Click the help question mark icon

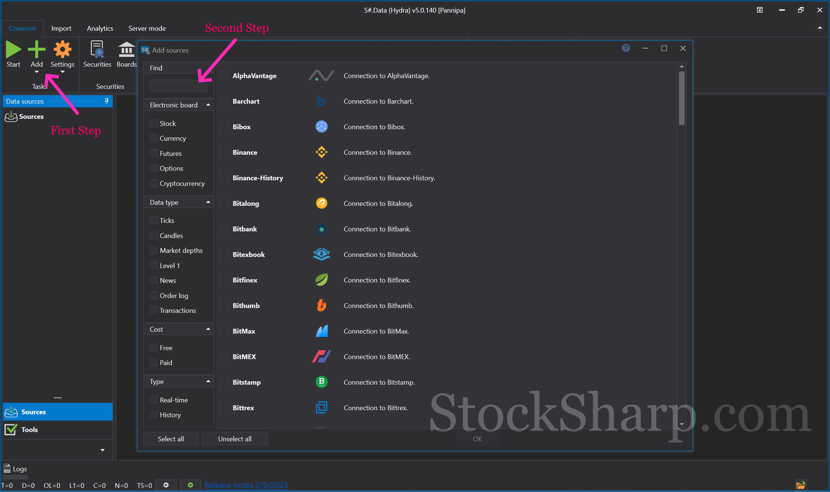(x=626, y=48)
